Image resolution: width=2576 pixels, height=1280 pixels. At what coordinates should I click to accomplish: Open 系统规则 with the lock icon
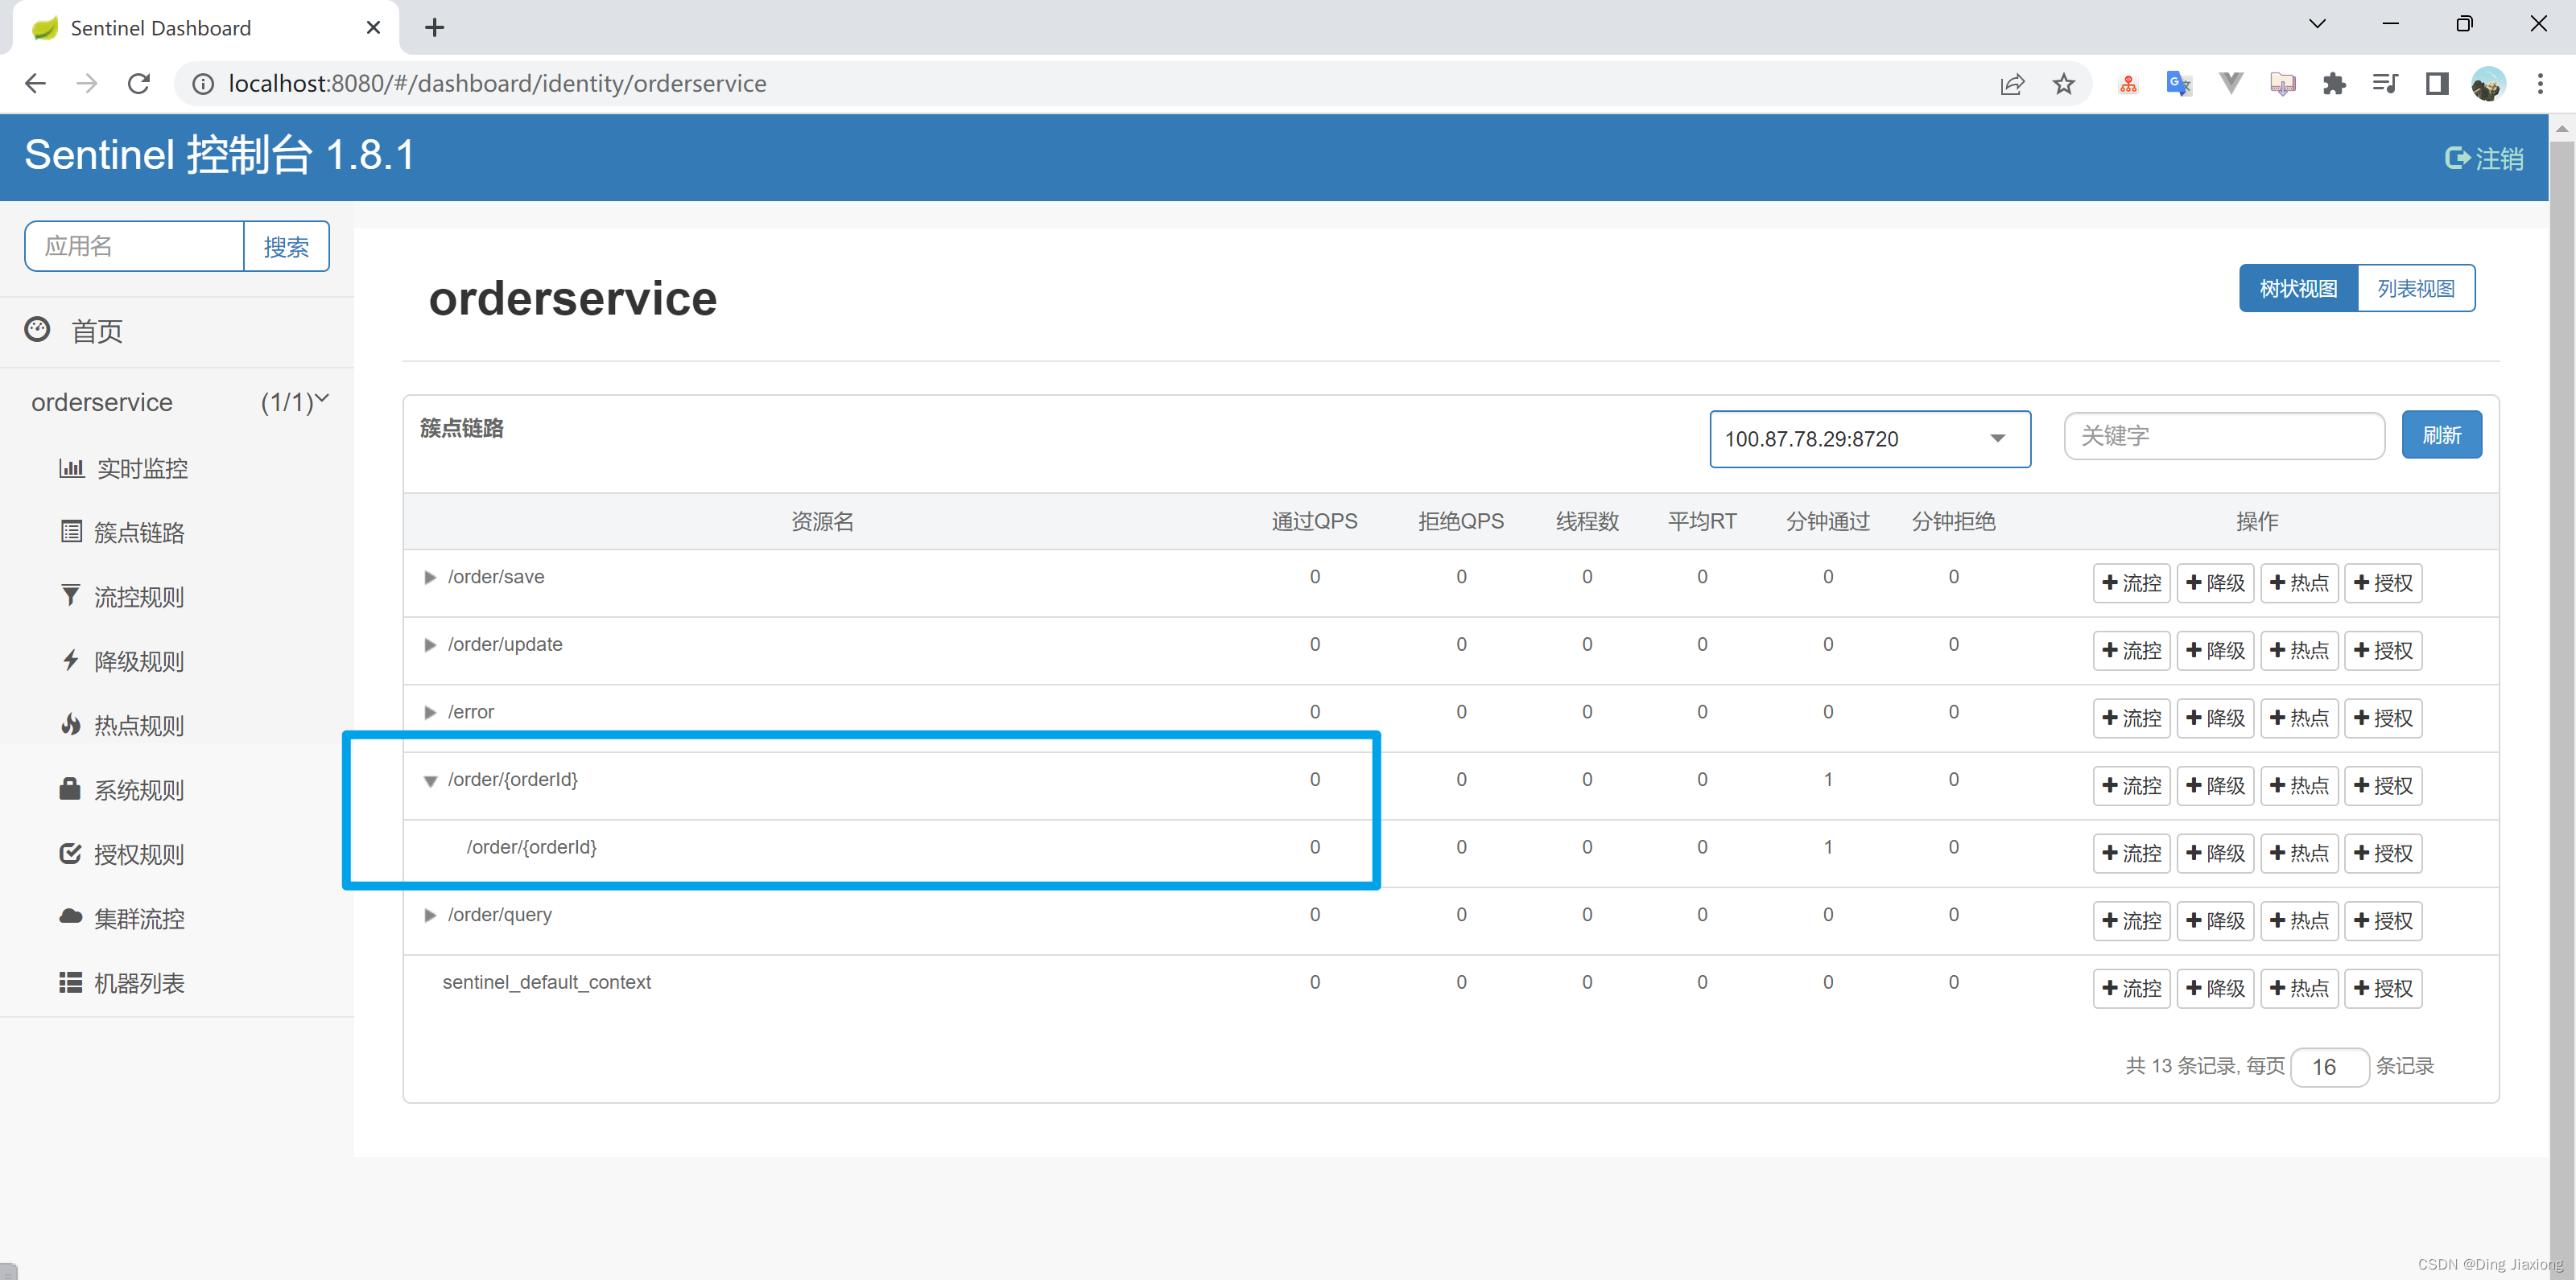123,790
